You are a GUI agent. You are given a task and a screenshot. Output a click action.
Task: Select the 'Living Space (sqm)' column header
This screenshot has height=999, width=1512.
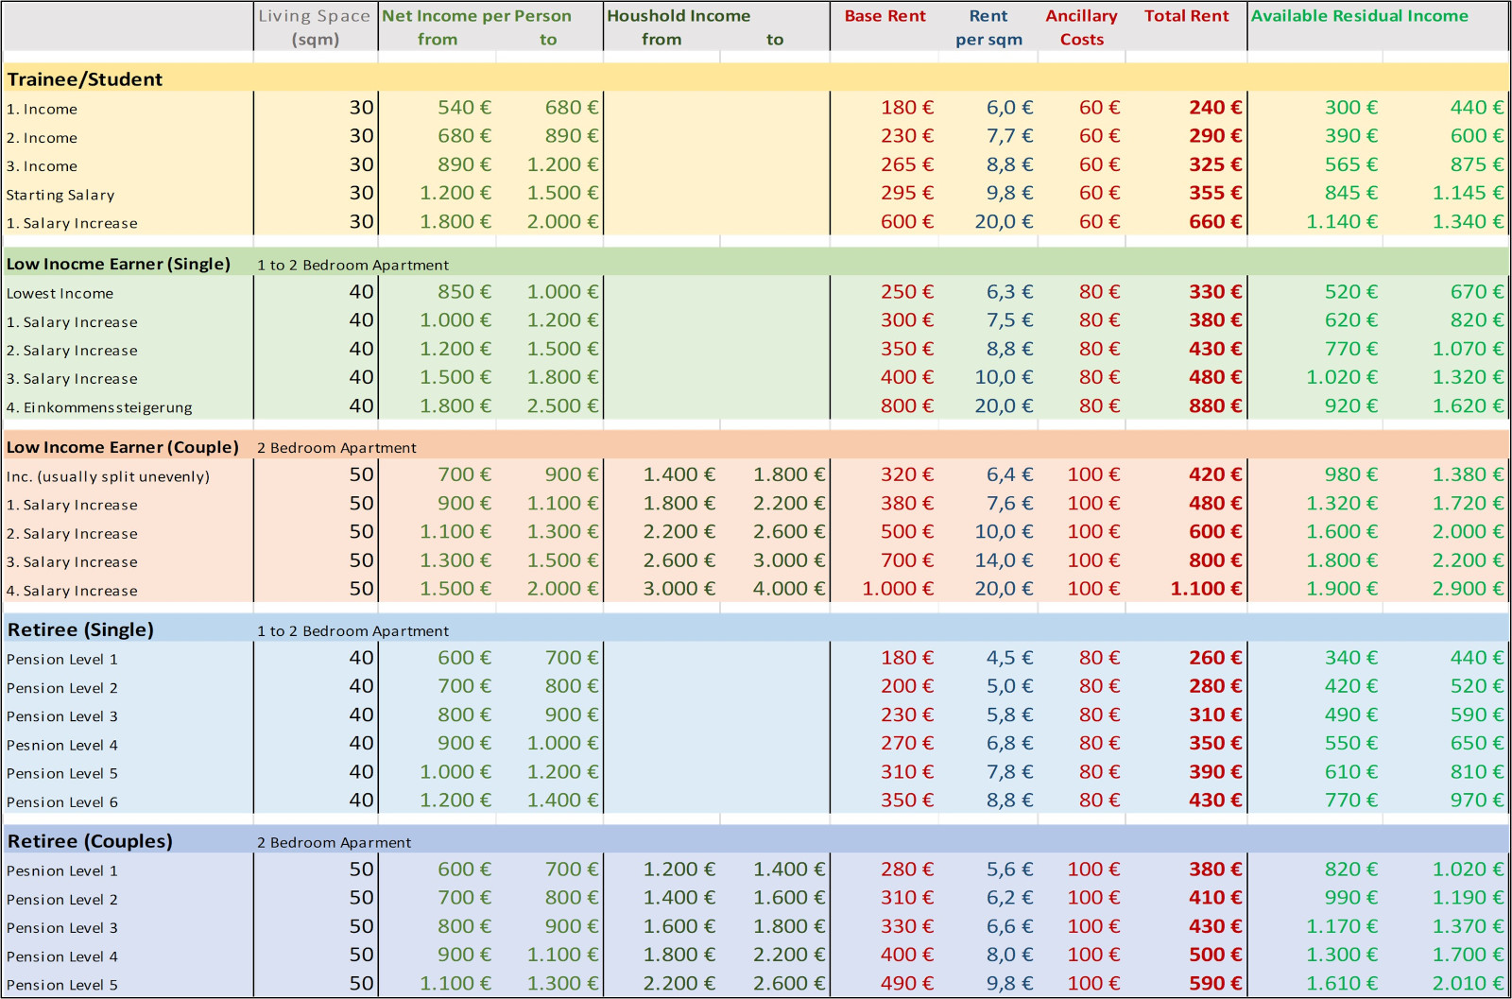tap(315, 27)
